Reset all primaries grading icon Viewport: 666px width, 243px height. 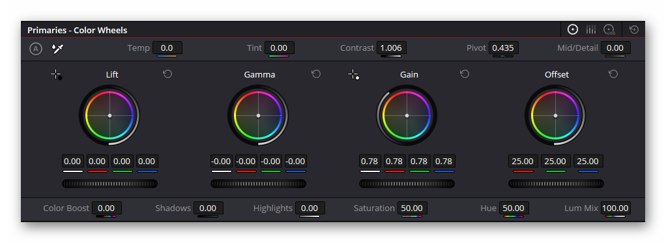click(633, 29)
